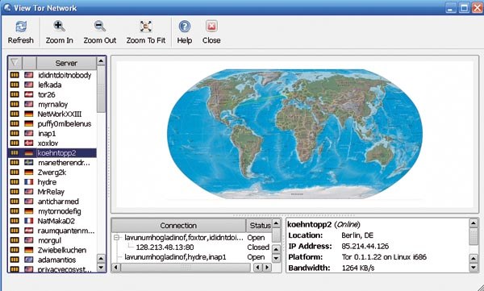Viewport: 484px width, 291px height.
Task: Click the flag icon beside tor26
Action: coord(29,94)
